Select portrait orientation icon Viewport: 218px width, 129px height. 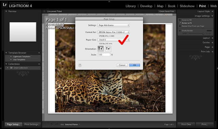[x=100, y=49]
